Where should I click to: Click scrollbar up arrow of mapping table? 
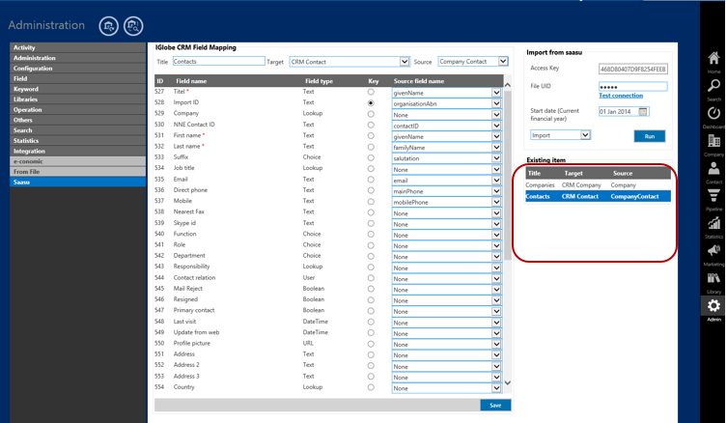click(507, 85)
